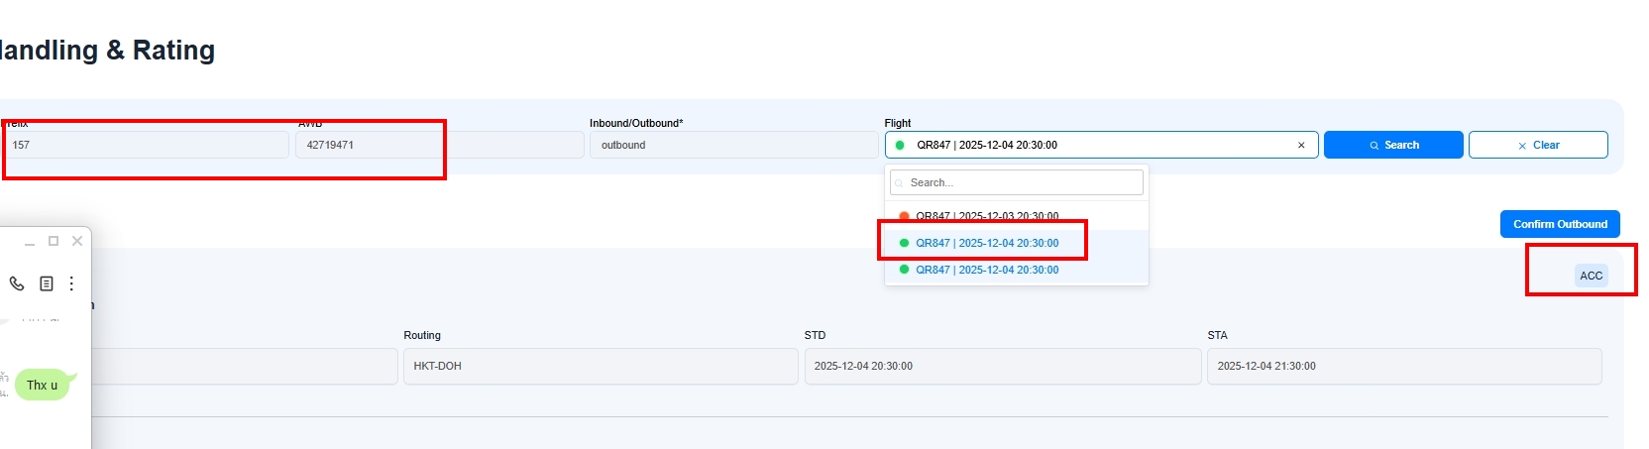Click the Prefix field showing 157
The height and width of the screenshot is (449, 1649).
147,145
